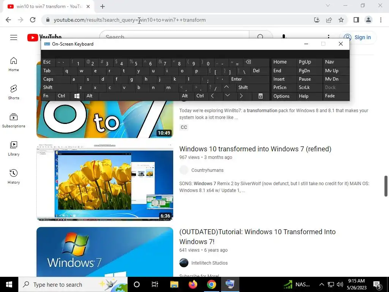
Task: Click the page vertical scrollbar thumb
Action: pos(386,186)
